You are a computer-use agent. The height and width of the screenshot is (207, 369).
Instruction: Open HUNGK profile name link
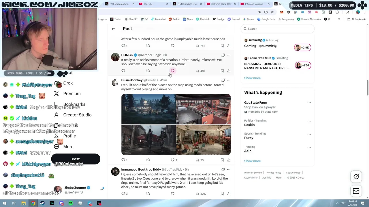point(127,55)
